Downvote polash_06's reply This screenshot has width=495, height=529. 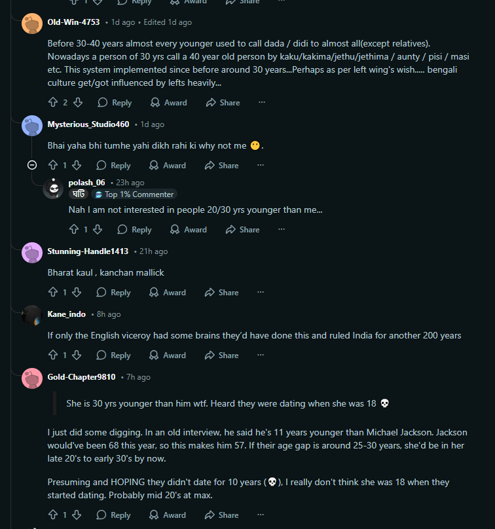98,230
